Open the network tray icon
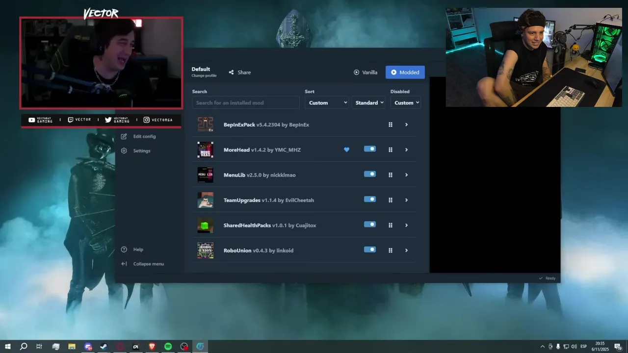Viewport: 628px width, 353px height. point(566,347)
